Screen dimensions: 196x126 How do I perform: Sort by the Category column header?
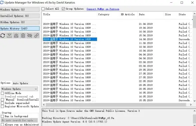coord(108,15)
